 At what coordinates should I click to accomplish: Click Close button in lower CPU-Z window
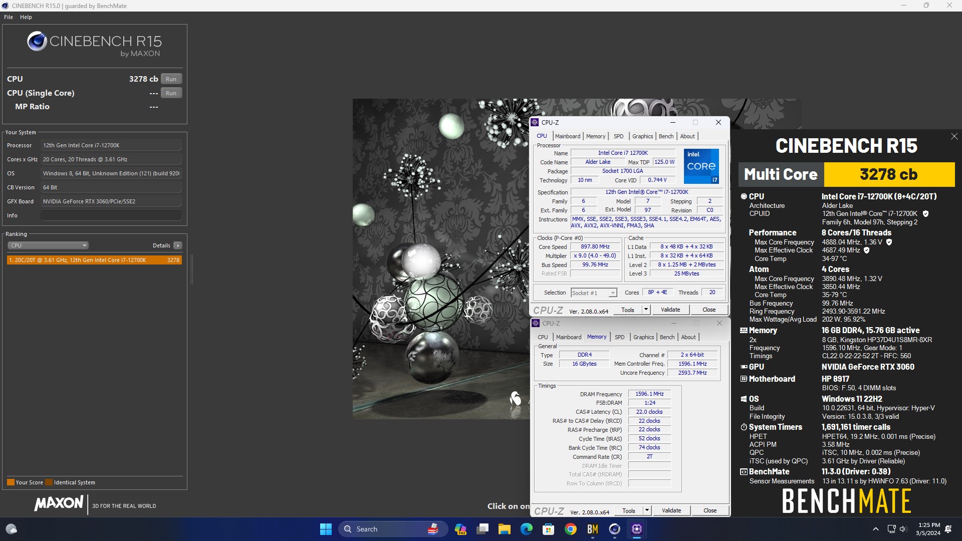pyautogui.click(x=710, y=511)
